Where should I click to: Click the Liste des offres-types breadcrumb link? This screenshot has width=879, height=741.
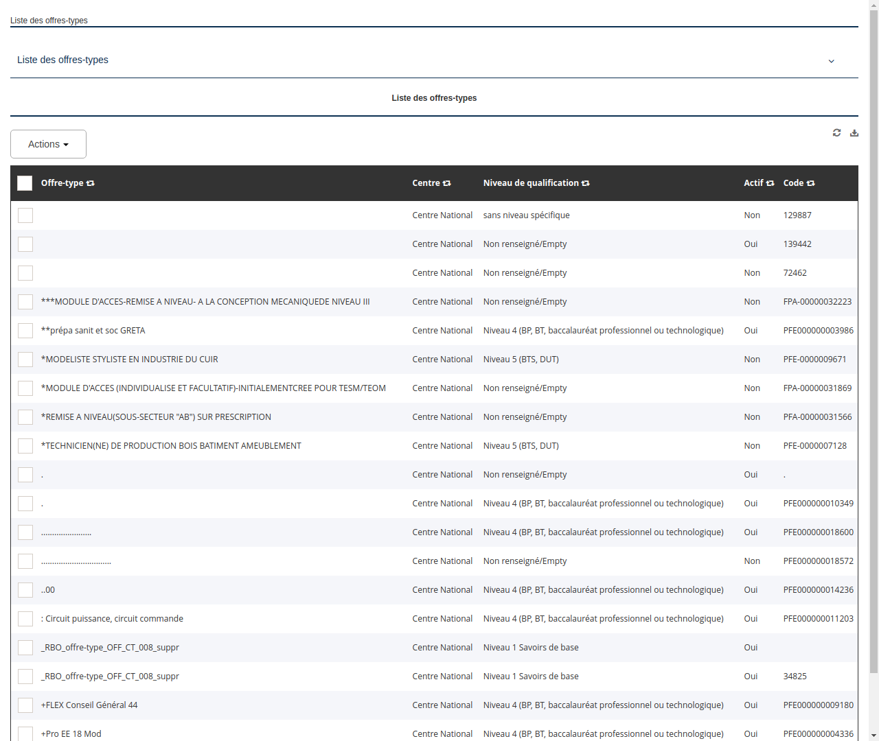click(49, 21)
